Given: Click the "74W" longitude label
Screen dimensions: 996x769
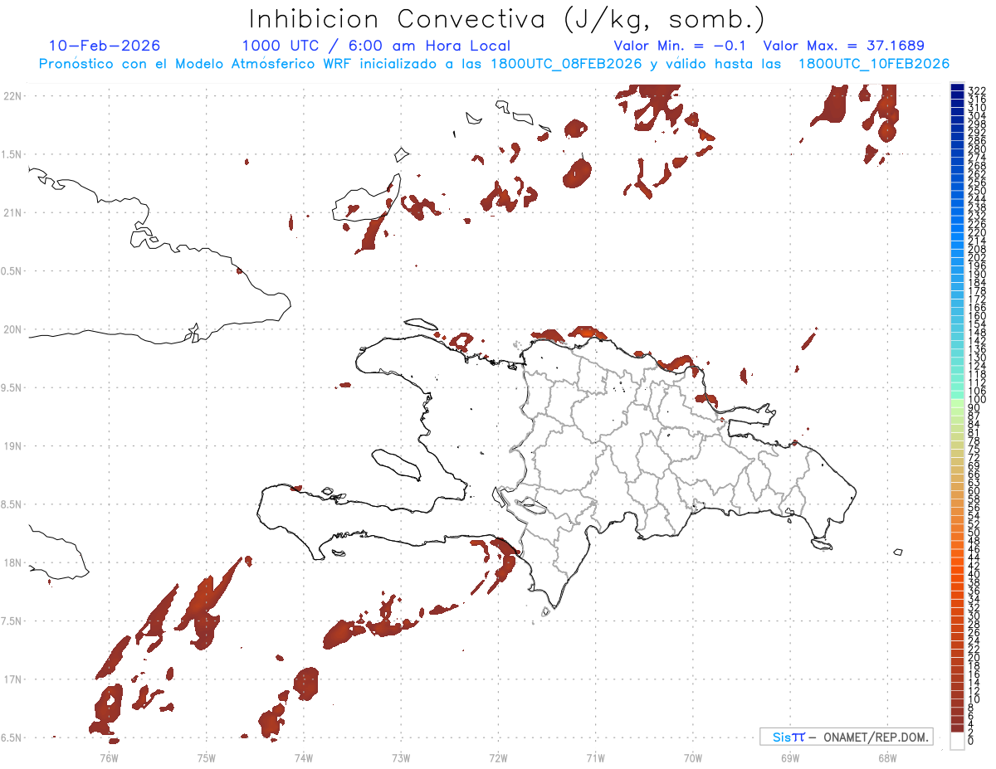Looking at the screenshot, I should pos(303,757).
